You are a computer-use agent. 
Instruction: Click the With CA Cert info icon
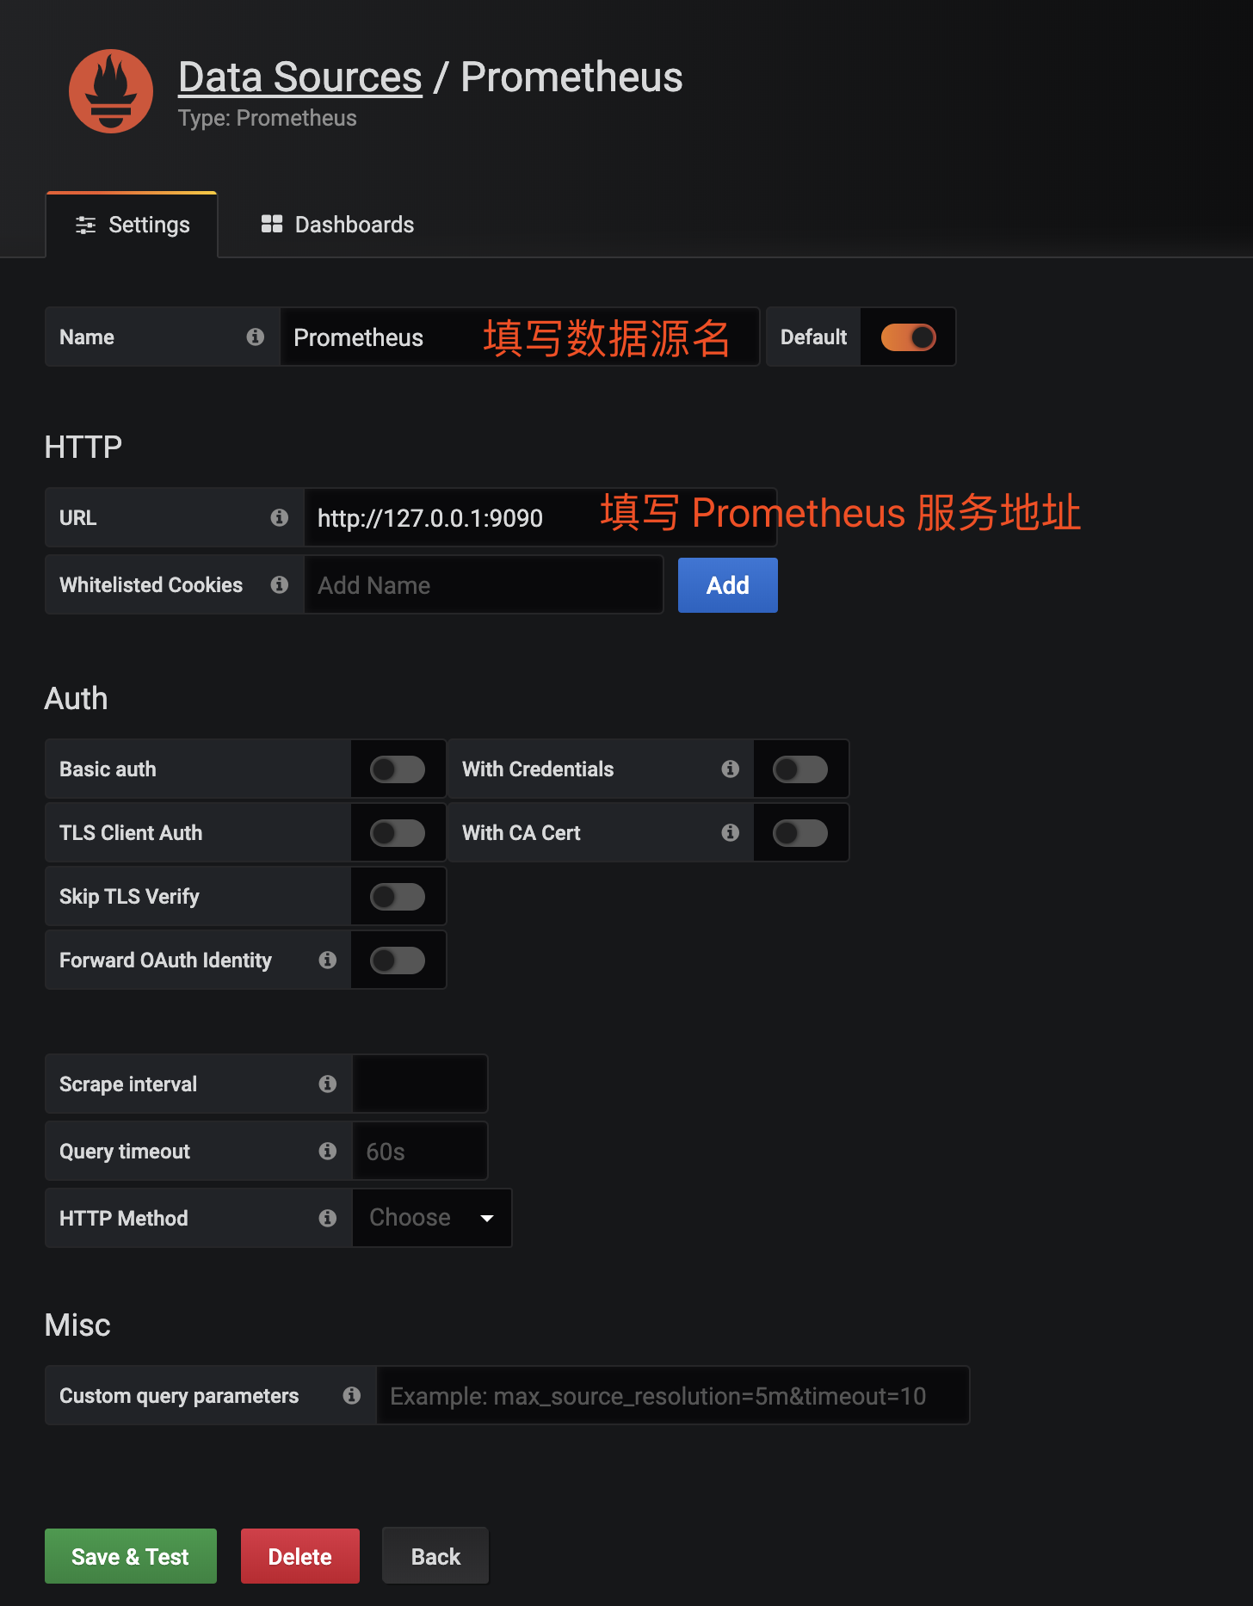point(730,832)
